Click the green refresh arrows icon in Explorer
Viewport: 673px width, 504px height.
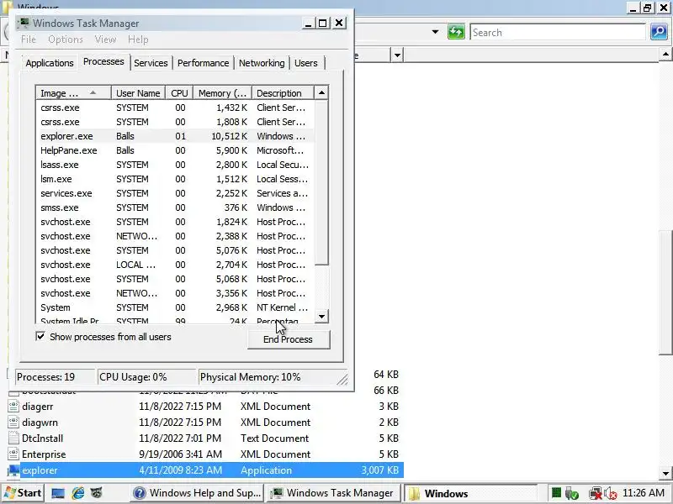[456, 32]
